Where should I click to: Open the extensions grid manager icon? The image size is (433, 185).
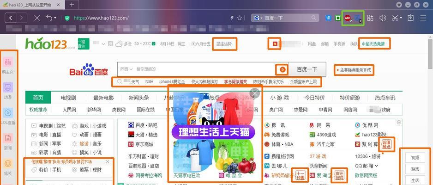click(370, 18)
